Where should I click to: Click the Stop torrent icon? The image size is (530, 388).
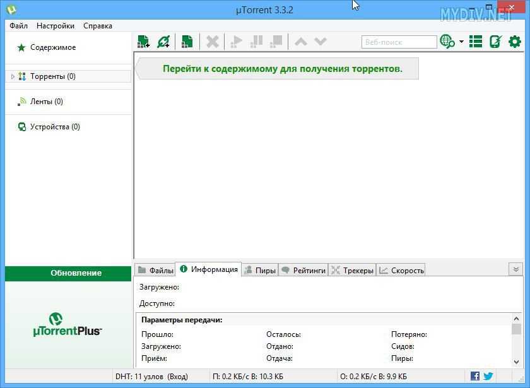[x=276, y=42]
